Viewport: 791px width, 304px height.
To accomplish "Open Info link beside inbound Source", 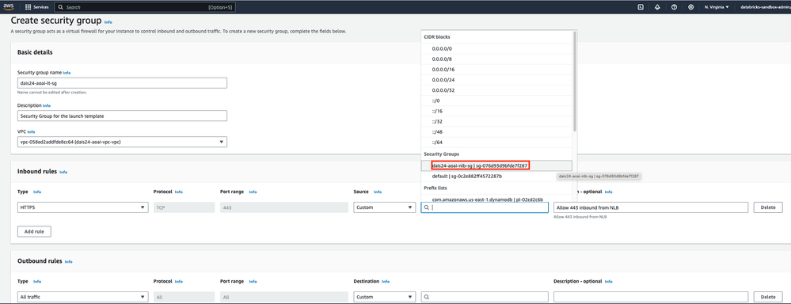I will point(378,192).
